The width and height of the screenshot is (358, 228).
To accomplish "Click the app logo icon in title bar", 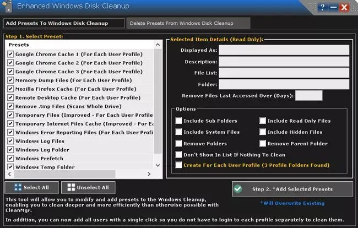I will (7, 6).
